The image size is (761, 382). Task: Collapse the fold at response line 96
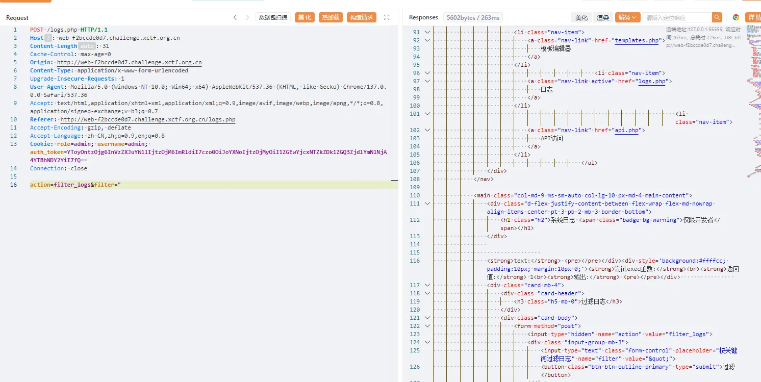[x=427, y=73]
